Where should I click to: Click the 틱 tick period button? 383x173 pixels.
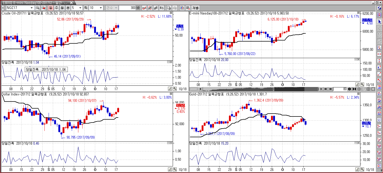pyautogui.click(x=86, y=8)
